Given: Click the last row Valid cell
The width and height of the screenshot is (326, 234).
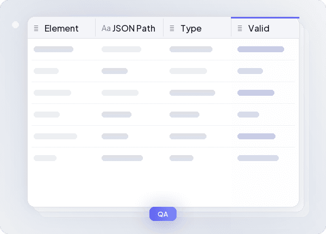Looking at the screenshot, I should click(258, 158).
